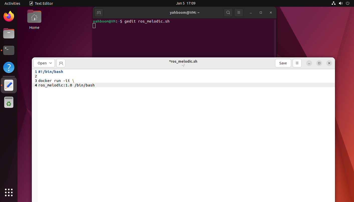Open the Help dock icon
The width and height of the screenshot is (354, 202).
click(x=9, y=67)
